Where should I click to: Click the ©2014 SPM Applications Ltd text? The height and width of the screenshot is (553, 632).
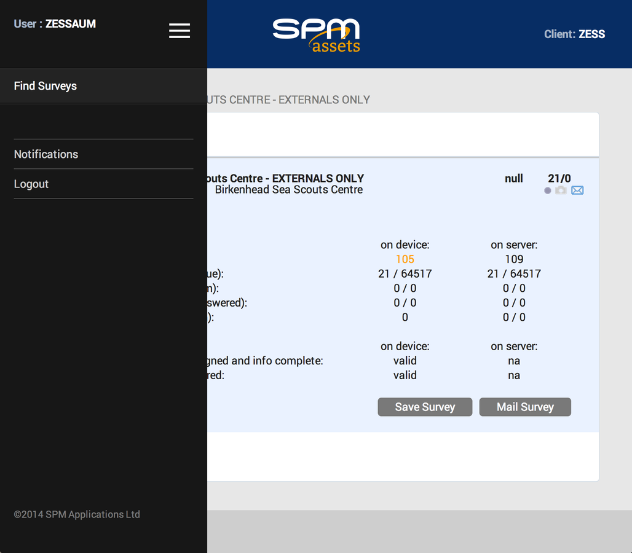click(77, 514)
